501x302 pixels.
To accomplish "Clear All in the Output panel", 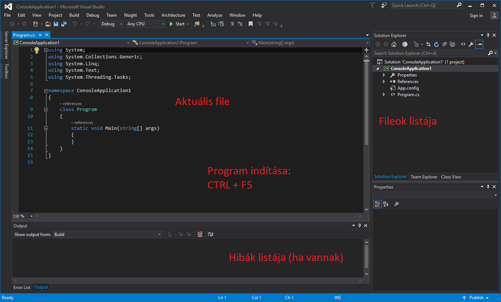I will click(x=200, y=235).
